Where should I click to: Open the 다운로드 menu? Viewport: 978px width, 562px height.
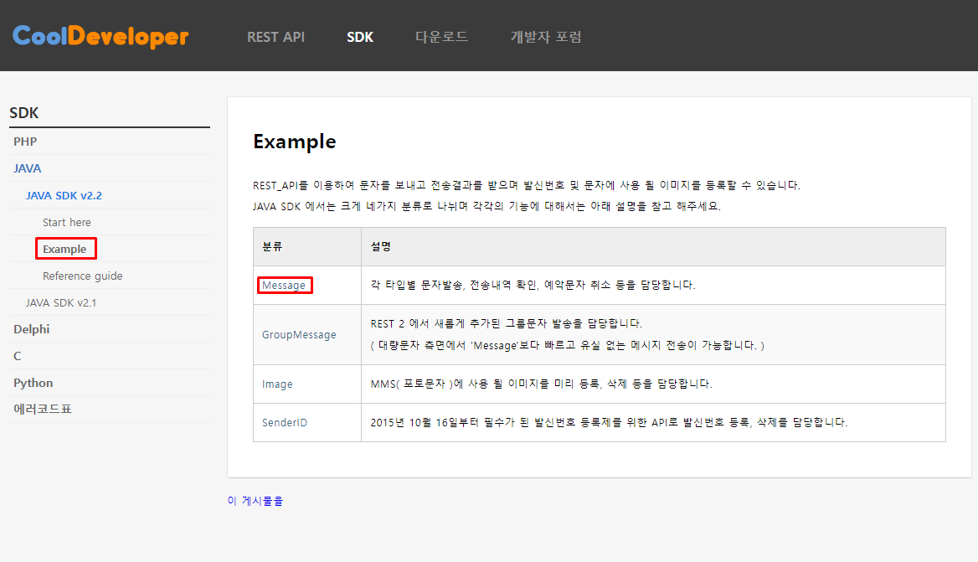[x=441, y=37]
